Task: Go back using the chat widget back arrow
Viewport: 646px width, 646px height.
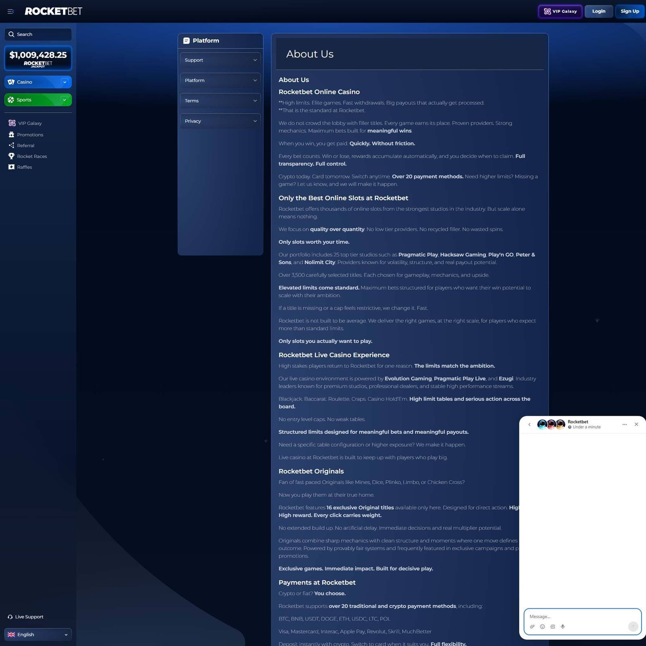Action: click(x=529, y=424)
